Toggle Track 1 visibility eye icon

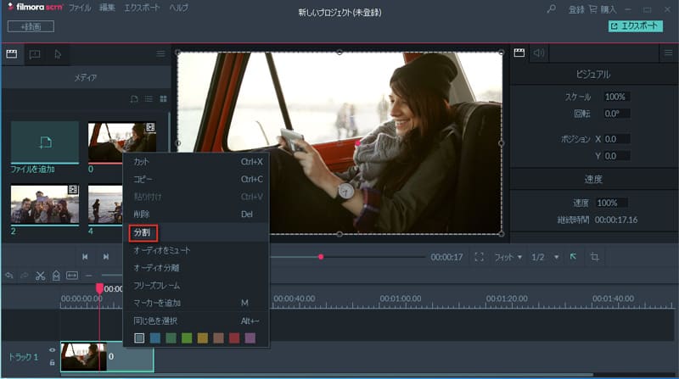click(x=52, y=349)
